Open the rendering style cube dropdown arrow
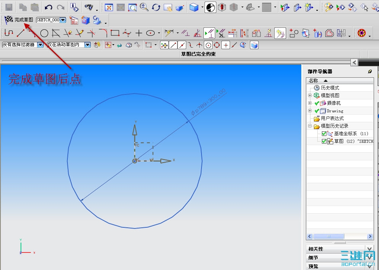This screenshot has height=270, width=379. [202, 7]
